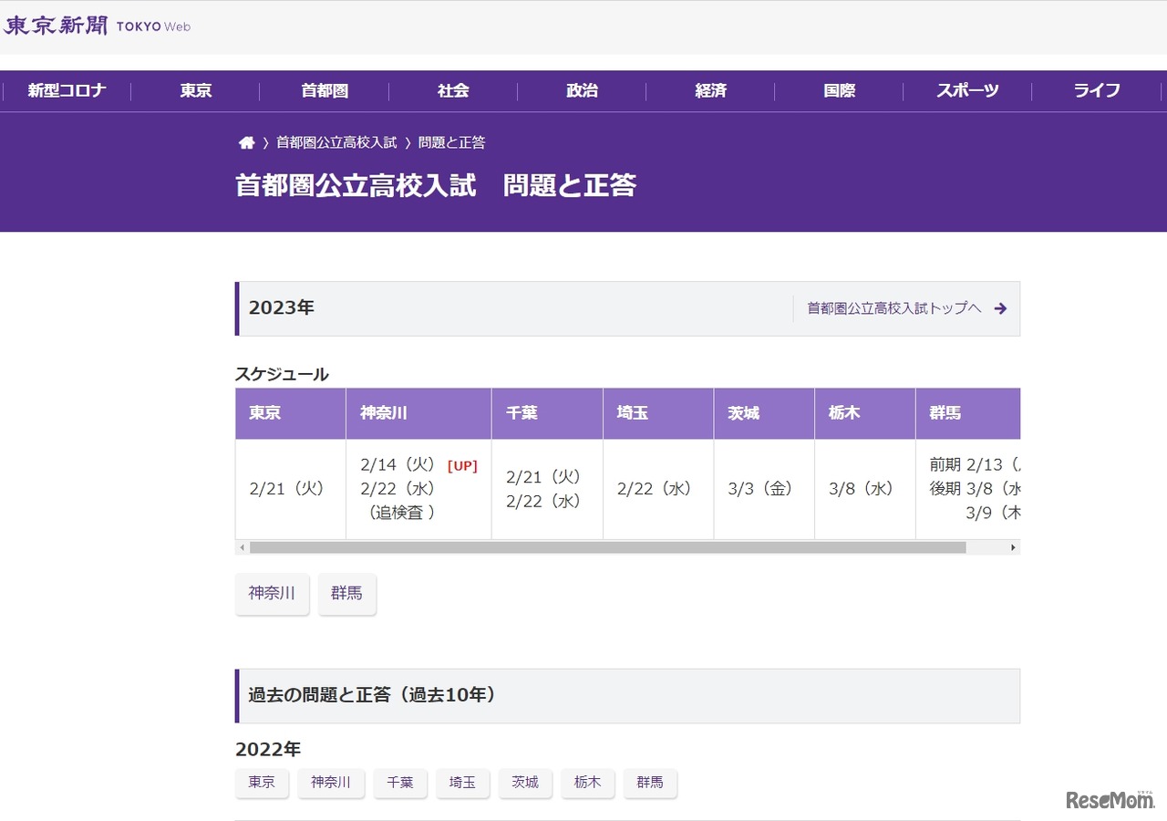Open the 2022年 東京 exam button

pos(262,783)
